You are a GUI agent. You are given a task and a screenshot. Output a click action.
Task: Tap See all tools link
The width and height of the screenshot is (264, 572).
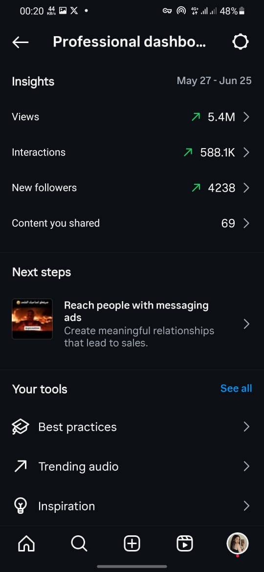pos(236,389)
